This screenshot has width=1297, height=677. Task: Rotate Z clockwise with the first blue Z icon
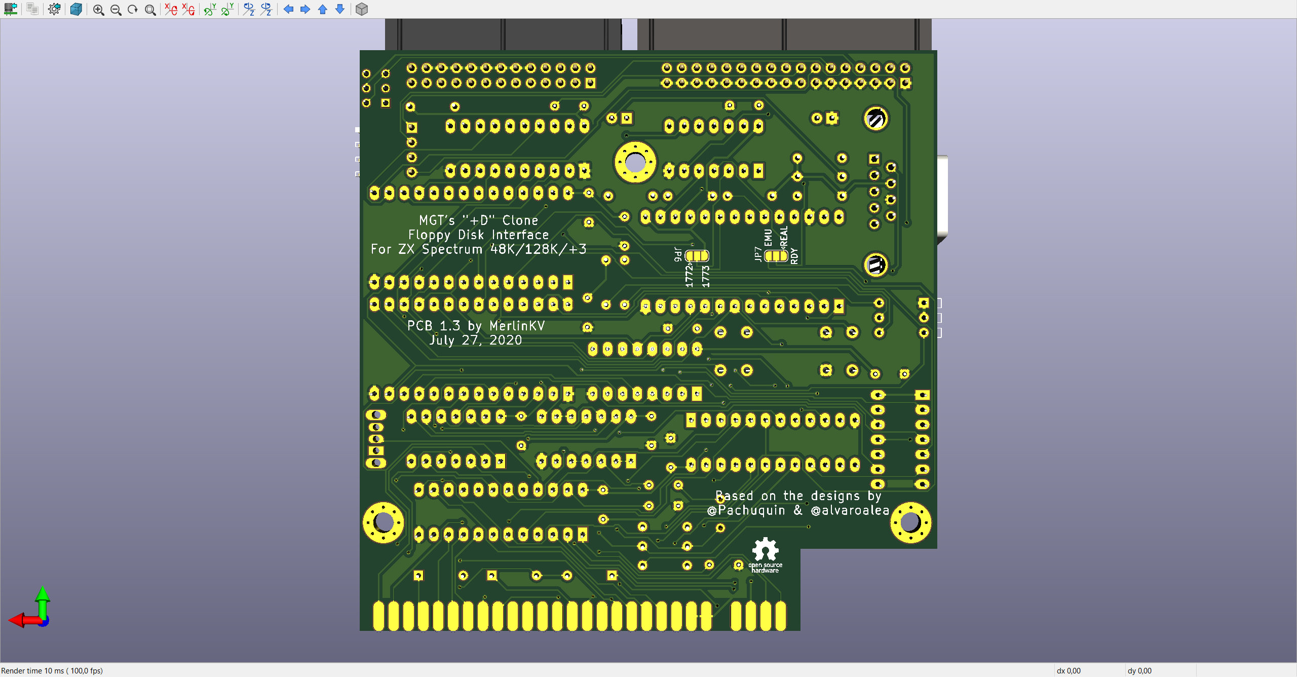point(249,9)
